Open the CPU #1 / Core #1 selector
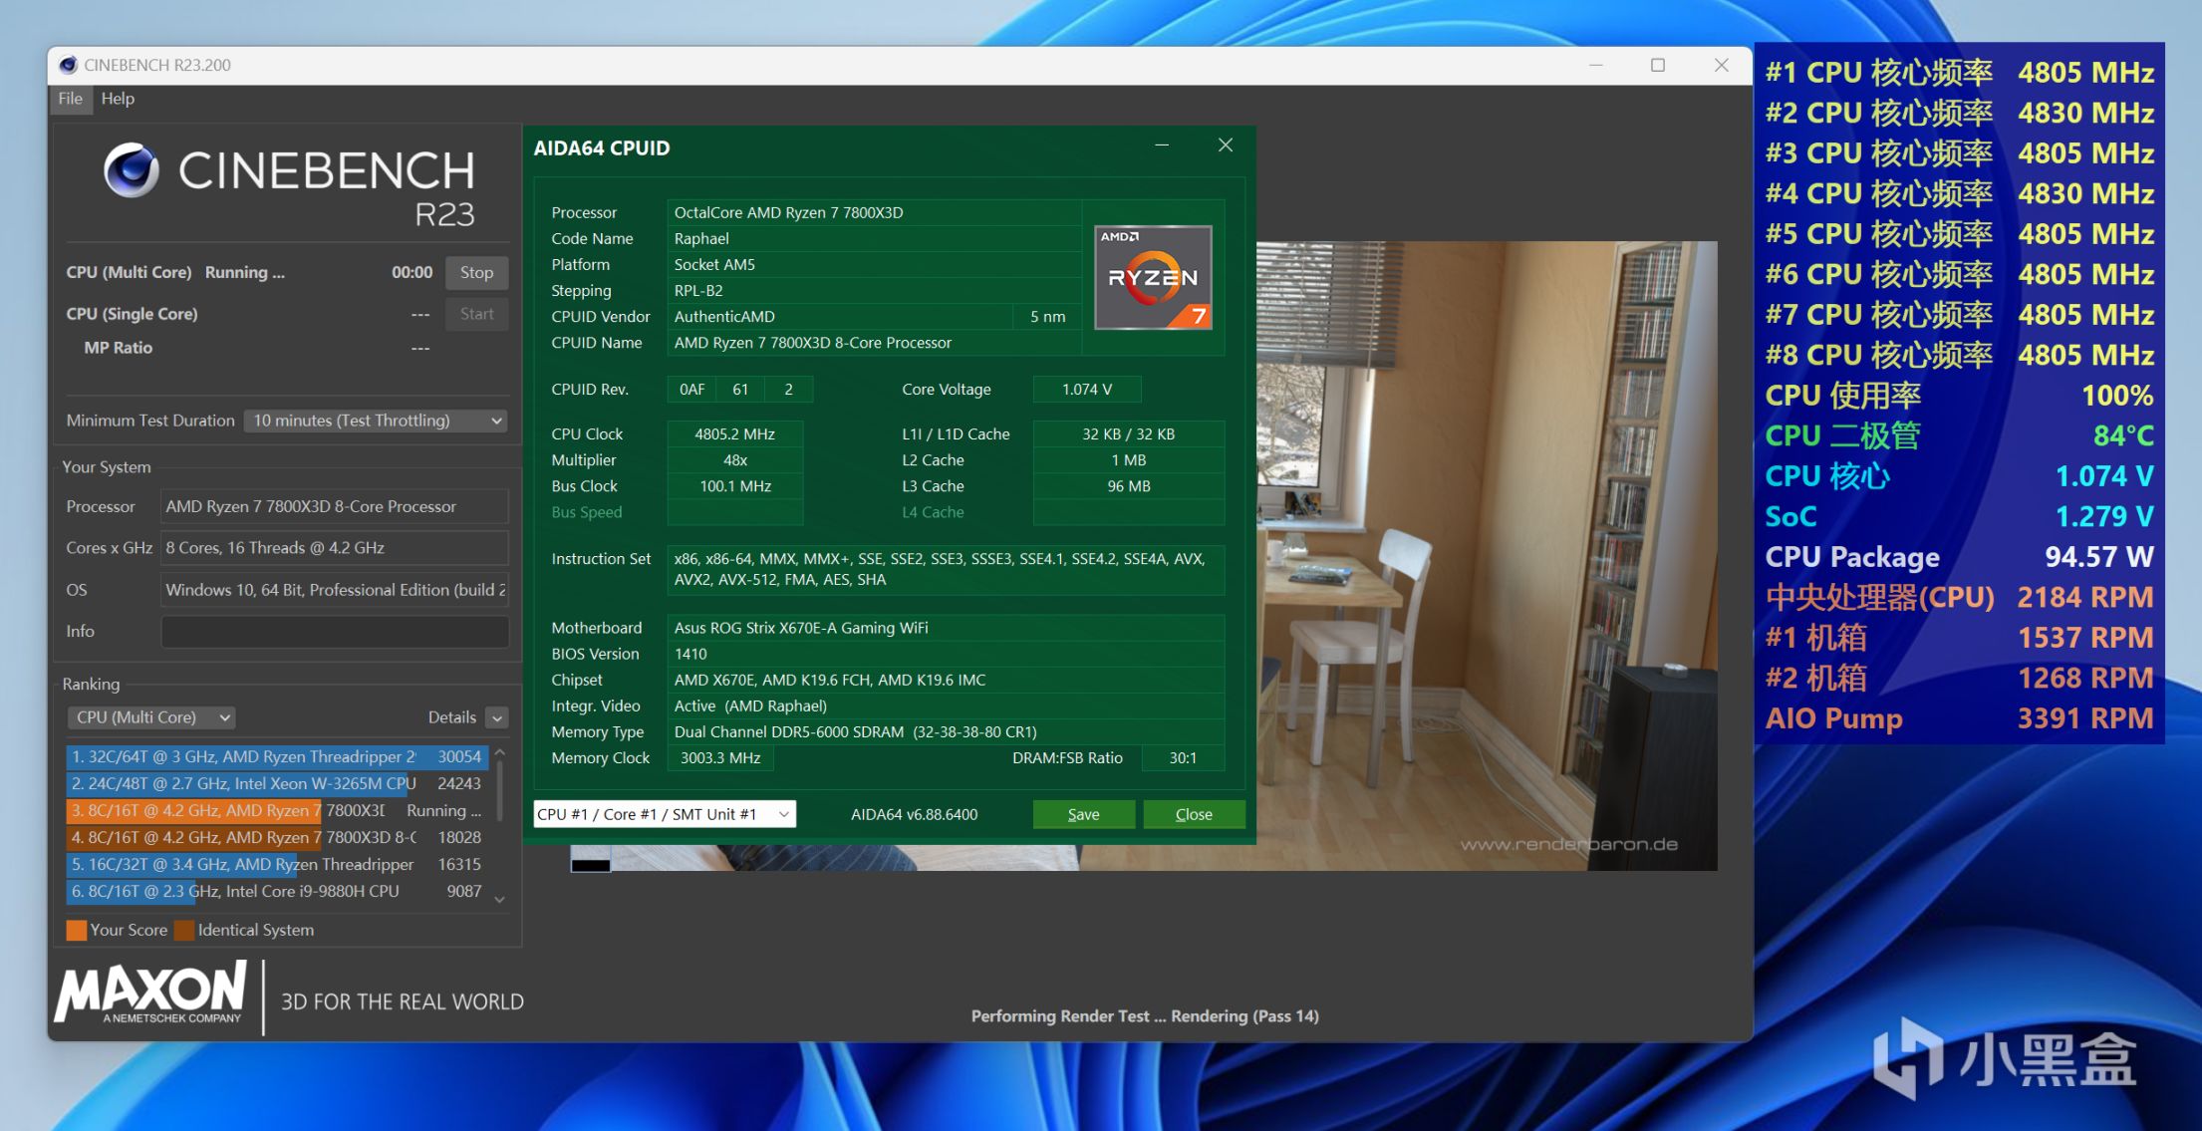Image resolution: width=2202 pixels, height=1131 pixels. point(664,814)
